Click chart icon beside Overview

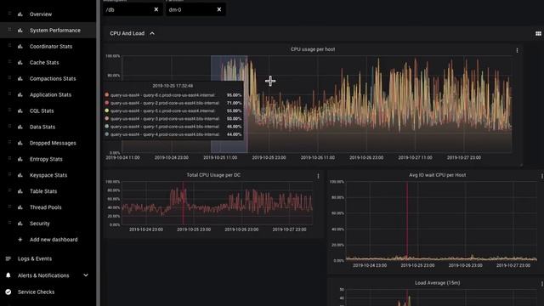click(x=20, y=14)
